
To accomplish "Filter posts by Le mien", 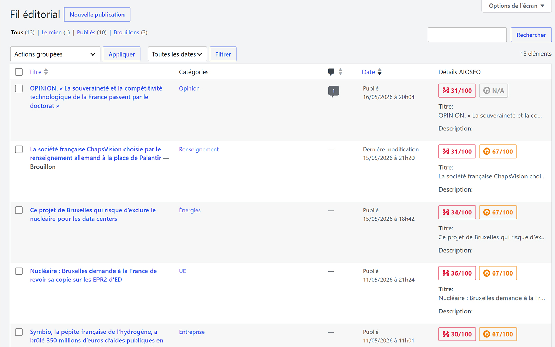I will tap(52, 32).
